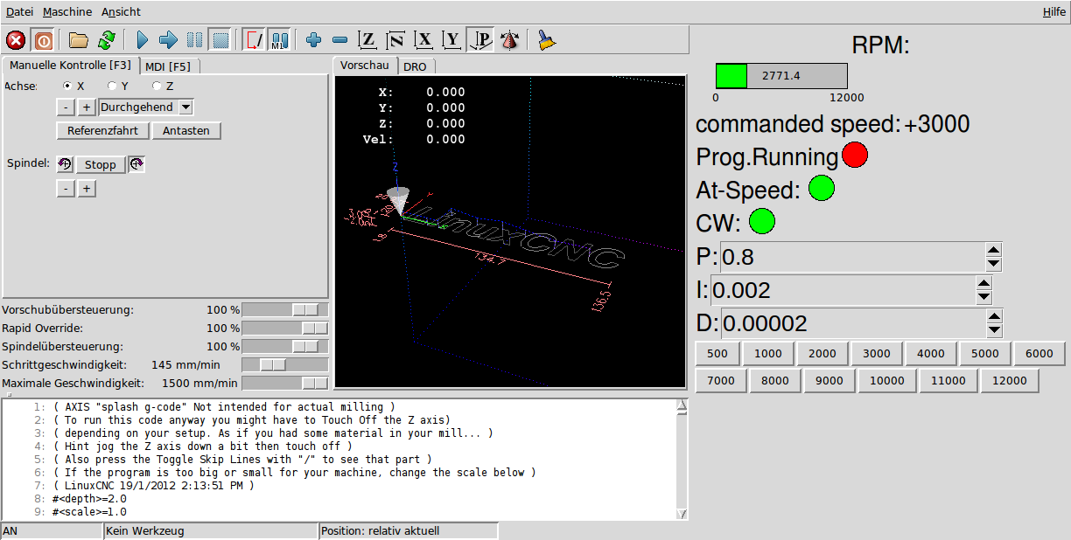1071x540 pixels.
Task: Click the Antasten button
Action: [x=186, y=131]
